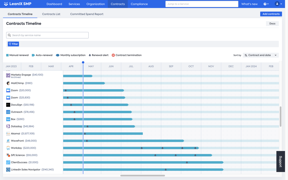288x180 pixels.
Task: Open the What's new link
Action: [x=249, y=4]
